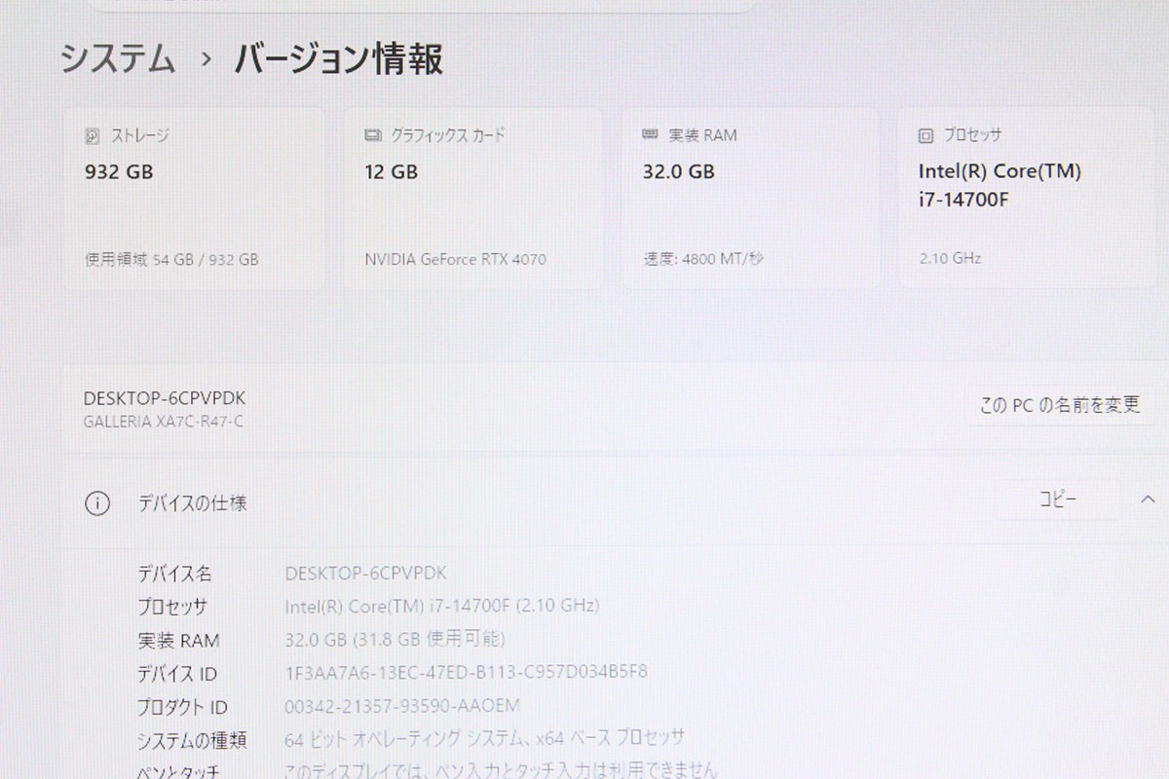
Task: Collapse the デバイスの仕様 section
Action: pos(1147,501)
